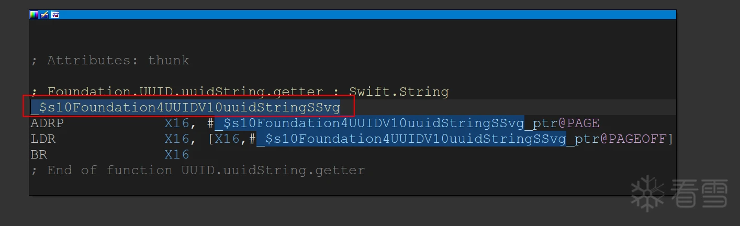Select the bracketed X16 base register
Screen dimensions: 740x226
228,139
